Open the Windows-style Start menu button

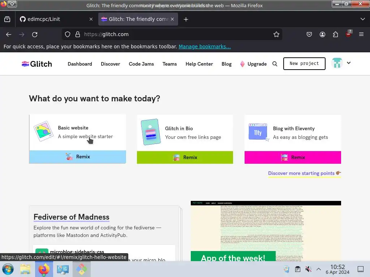click(x=8, y=269)
